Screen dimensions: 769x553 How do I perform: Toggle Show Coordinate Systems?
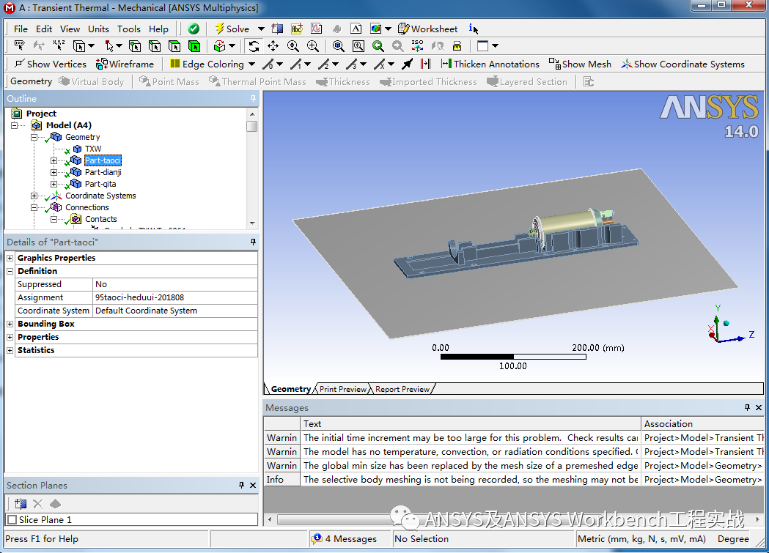coord(682,64)
